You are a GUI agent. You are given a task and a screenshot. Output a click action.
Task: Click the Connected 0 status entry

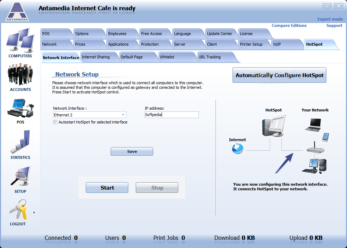[x=61, y=238]
